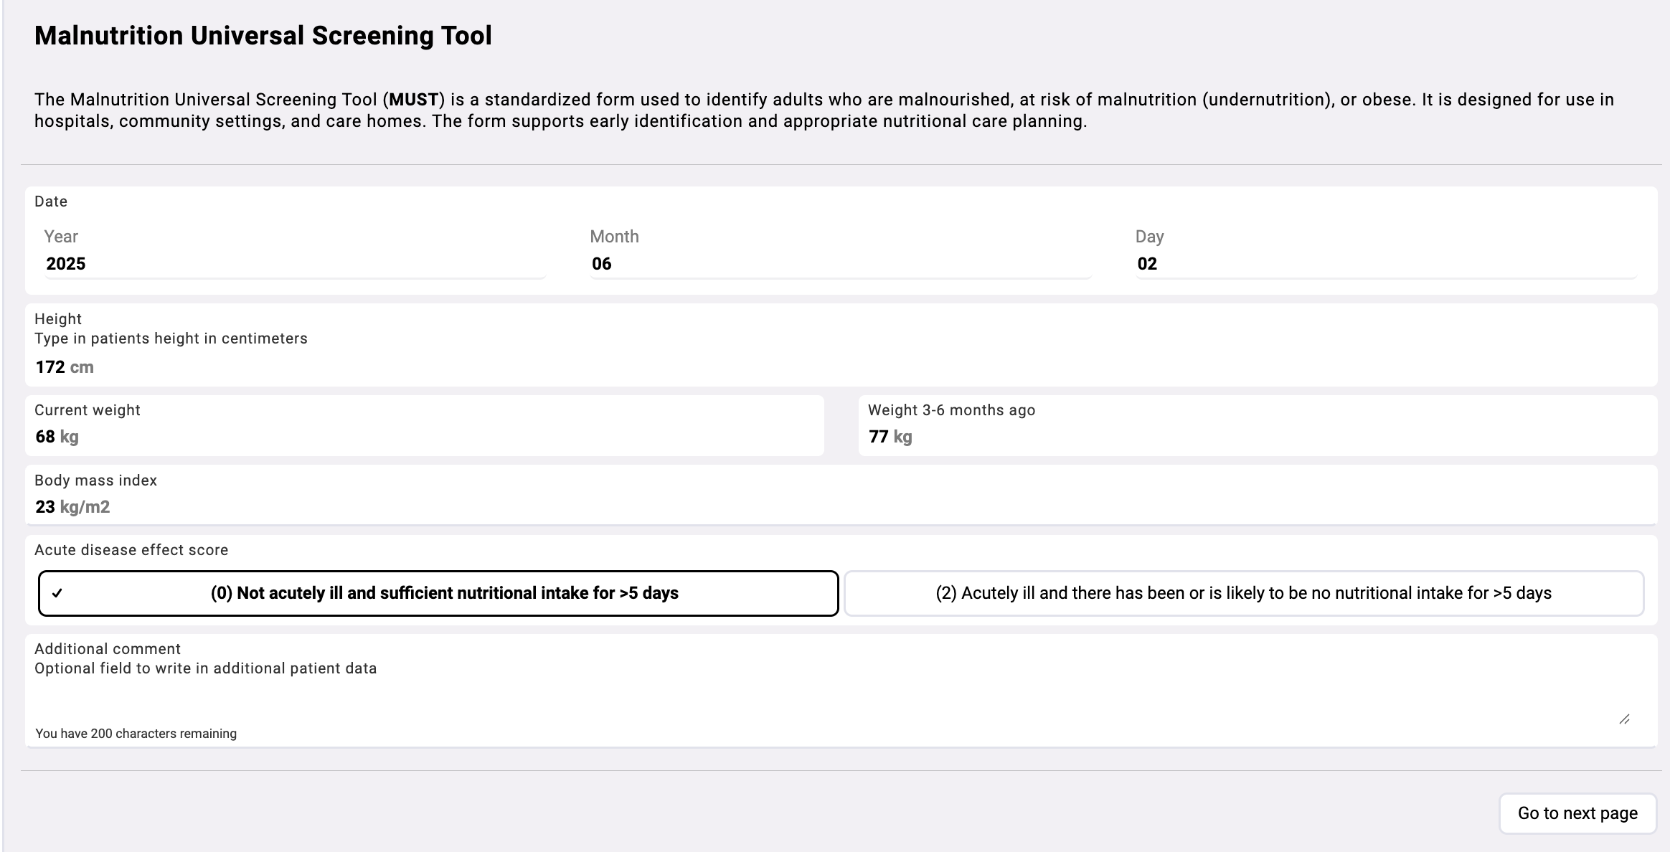The image size is (1670, 852).
Task: Click the Current weight field showing 68 kg
Action: click(x=425, y=437)
